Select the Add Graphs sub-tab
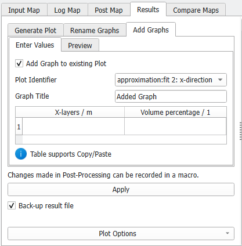The image size is (242, 246). pyautogui.click(x=151, y=30)
